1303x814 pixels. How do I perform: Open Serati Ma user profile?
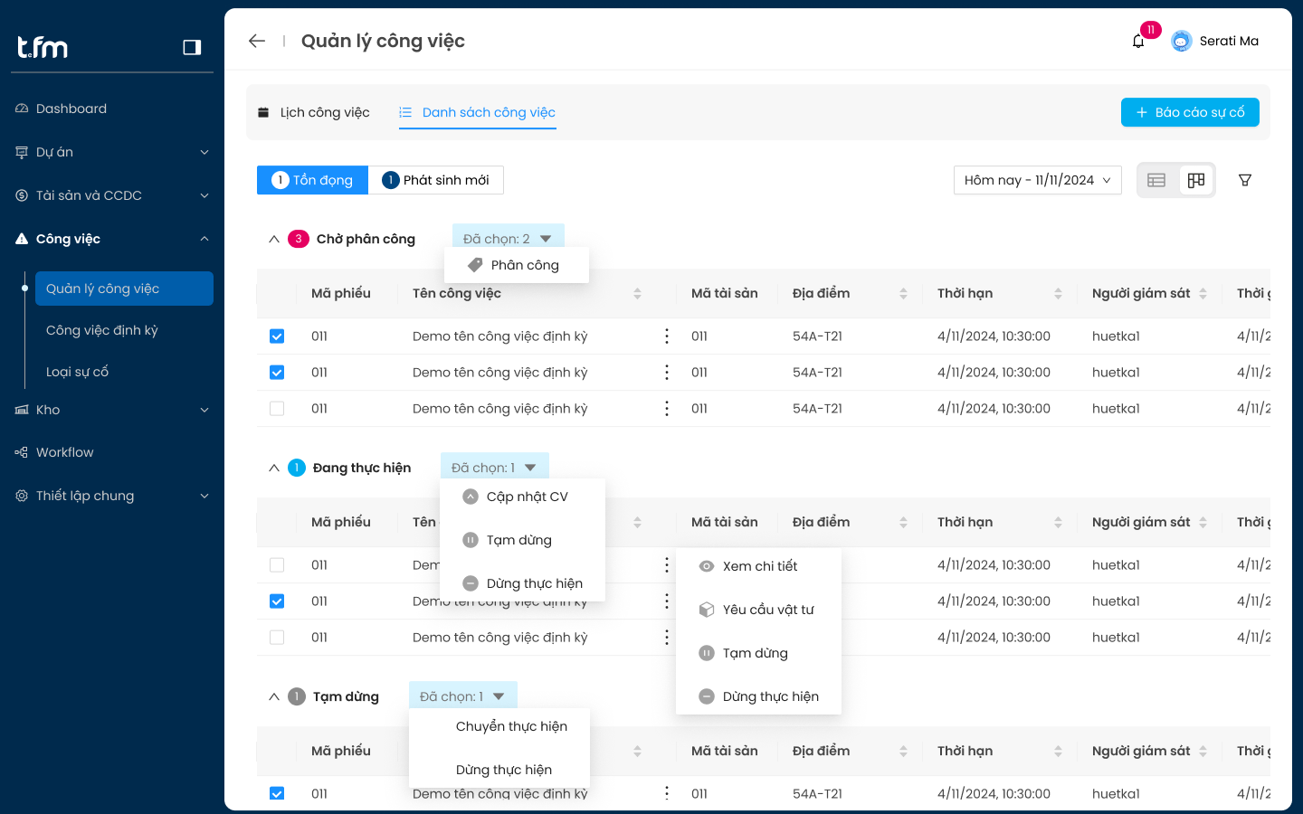click(x=1215, y=41)
